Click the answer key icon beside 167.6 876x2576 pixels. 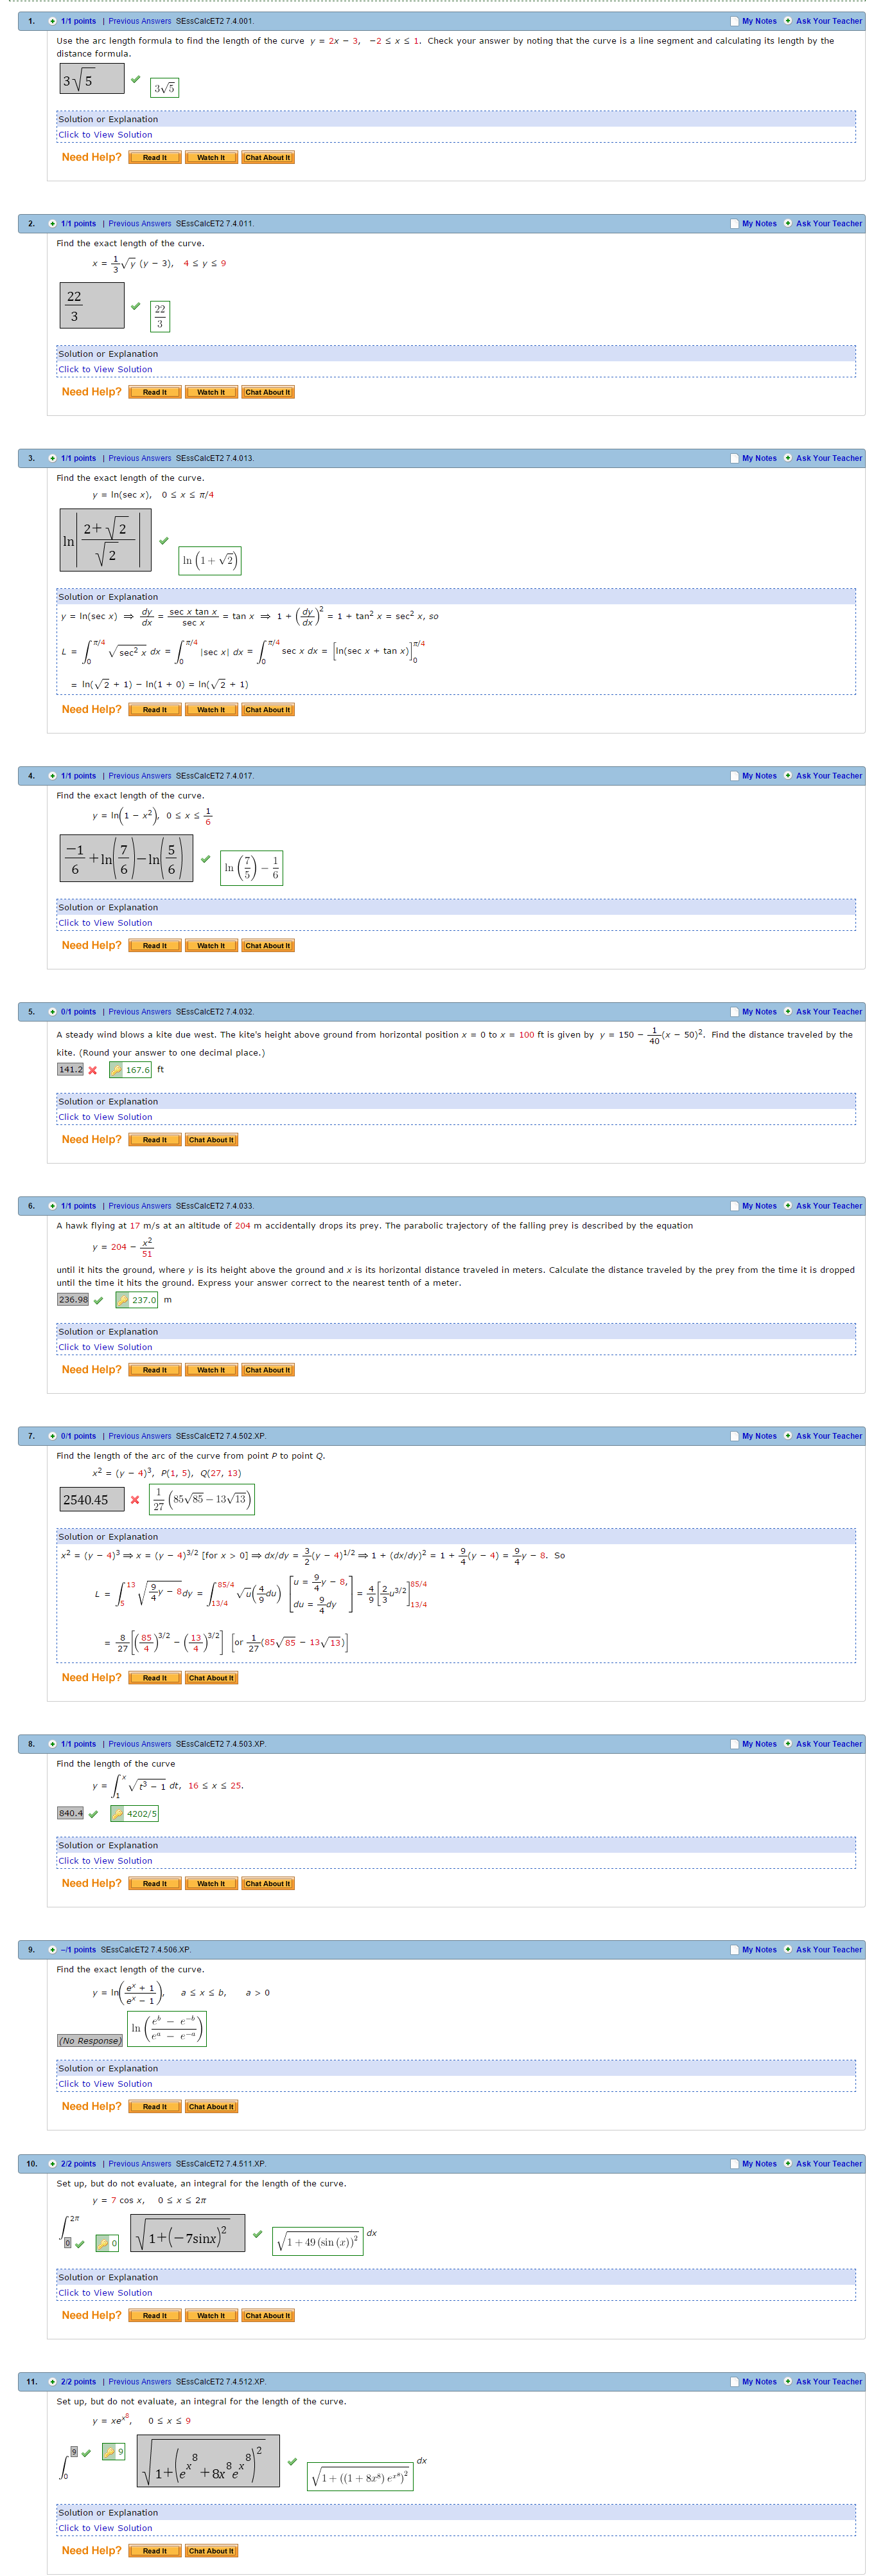(116, 1070)
